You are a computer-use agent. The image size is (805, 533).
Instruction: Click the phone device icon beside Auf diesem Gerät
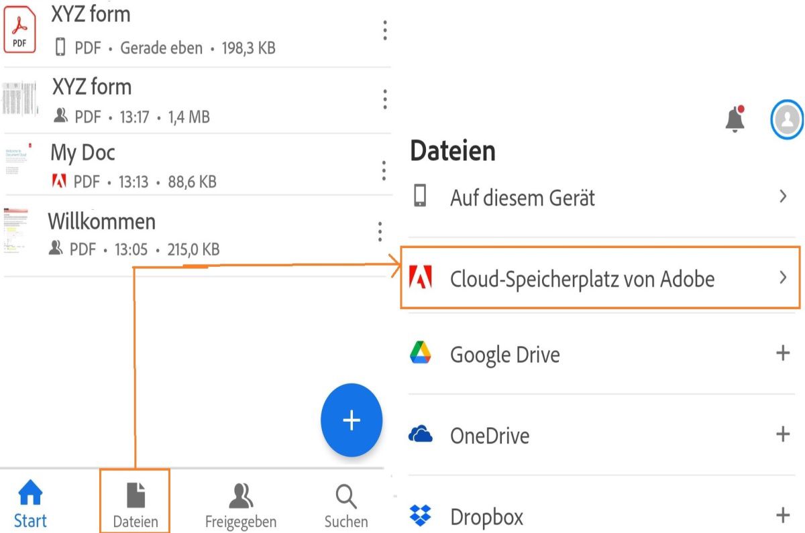pos(420,195)
